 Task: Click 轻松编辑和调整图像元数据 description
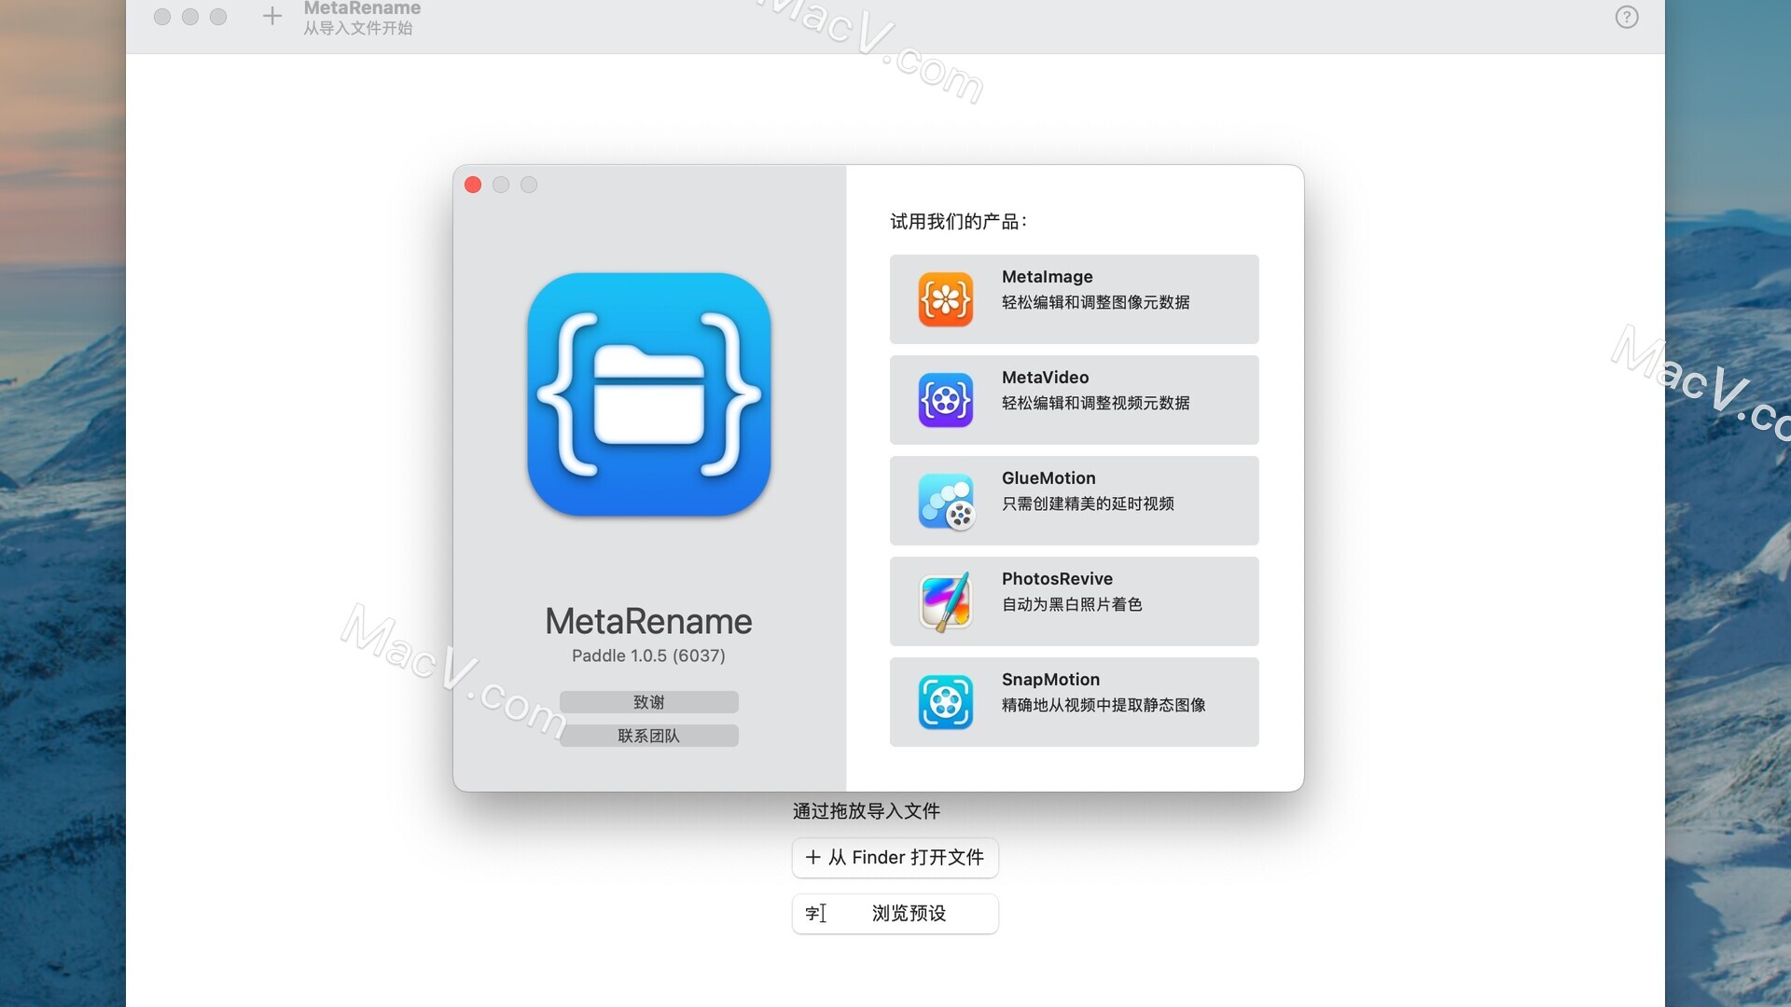point(1095,302)
